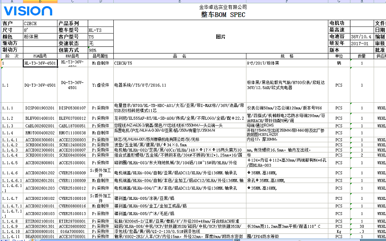Select the size value cell "8'"
This screenshot has width=386, height=241.
(x=40, y=30)
